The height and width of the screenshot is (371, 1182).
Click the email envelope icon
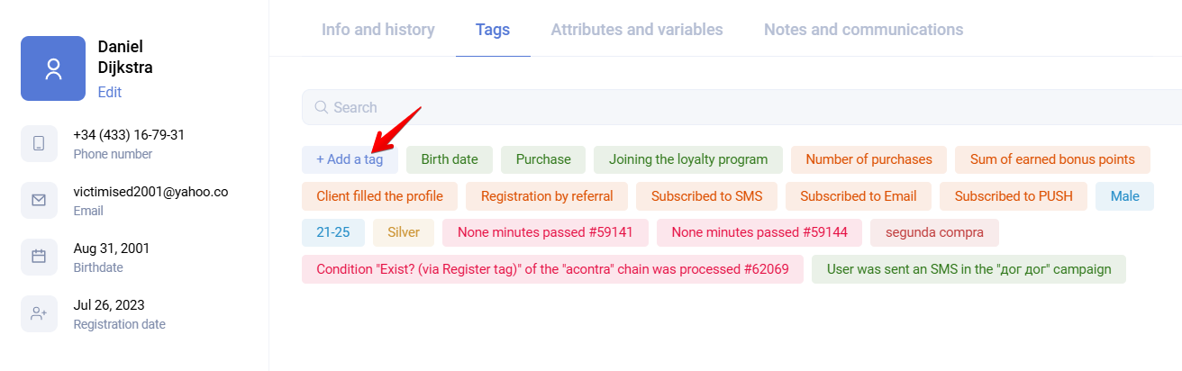pyautogui.click(x=39, y=200)
